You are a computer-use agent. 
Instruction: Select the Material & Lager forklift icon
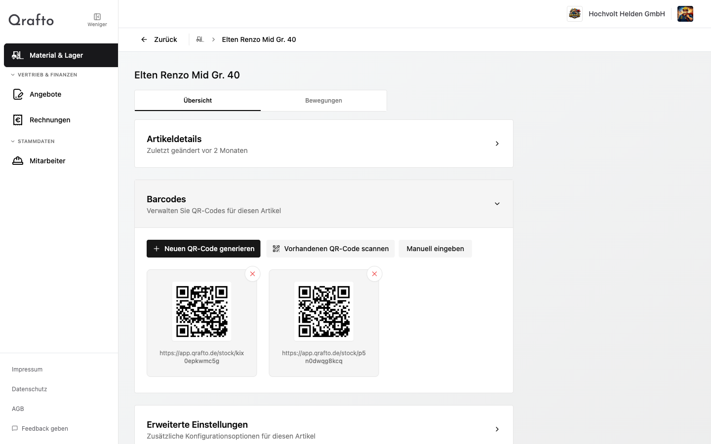tap(18, 55)
